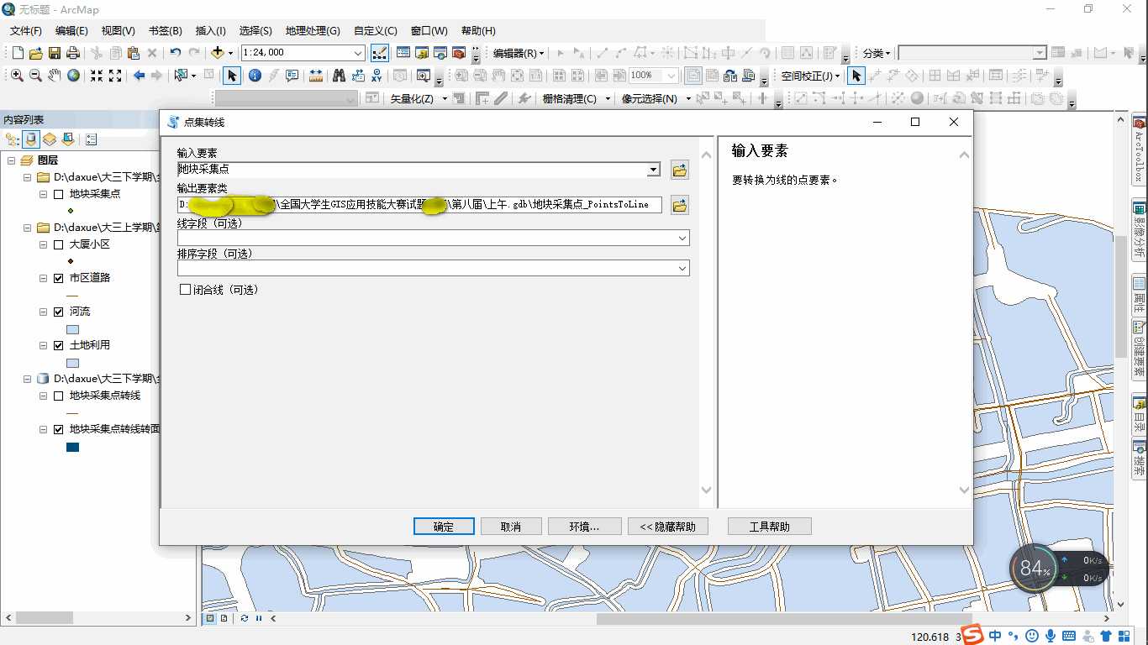Select the Zoom In magnifier tool
Screen dimensions: 1148x645
[17, 76]
